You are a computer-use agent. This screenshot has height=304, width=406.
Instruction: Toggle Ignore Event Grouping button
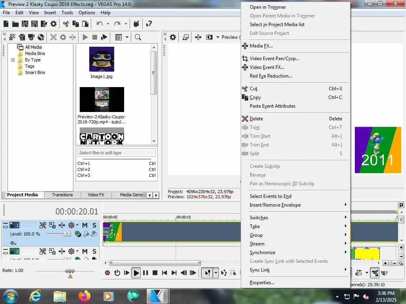tap(384, 273)
